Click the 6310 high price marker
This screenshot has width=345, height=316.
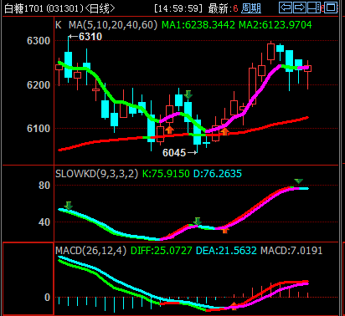pyautogui.click(x=85, y=37)
